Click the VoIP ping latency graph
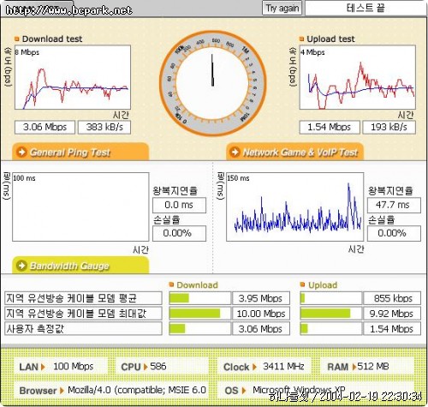 (x=294, y=206)
